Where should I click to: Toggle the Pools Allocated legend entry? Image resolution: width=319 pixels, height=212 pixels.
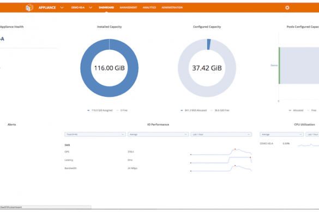pos(296,110)
